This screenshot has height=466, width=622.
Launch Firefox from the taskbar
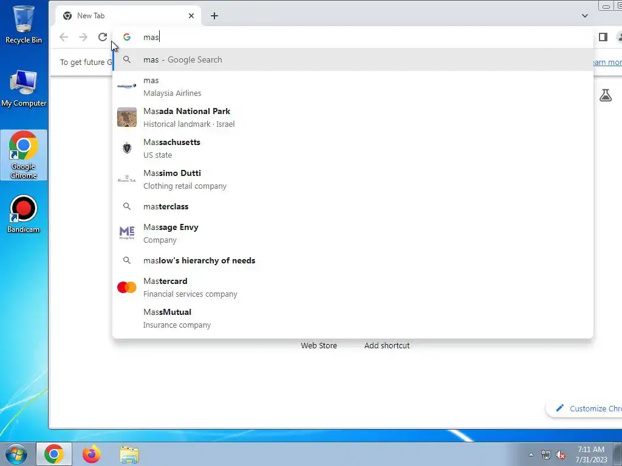(92, 454)
